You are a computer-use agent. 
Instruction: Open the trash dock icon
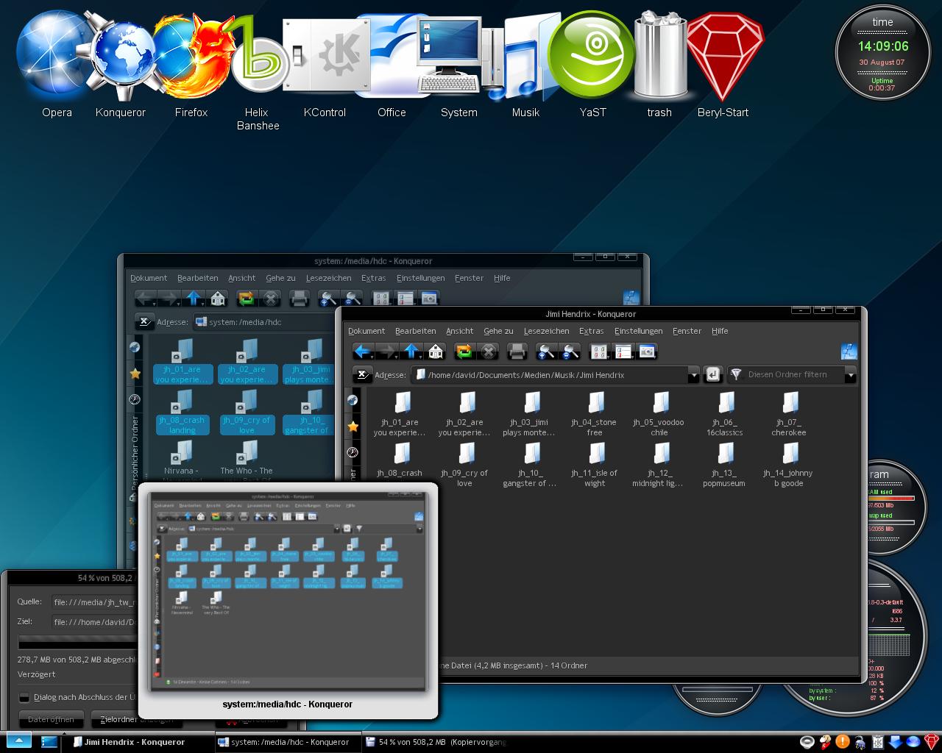[659, 56]
